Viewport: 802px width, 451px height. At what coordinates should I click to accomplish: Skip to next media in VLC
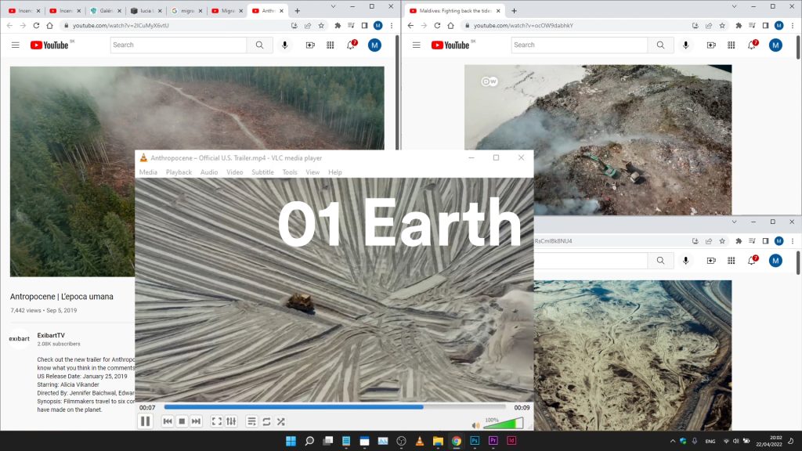coord(196,421)
